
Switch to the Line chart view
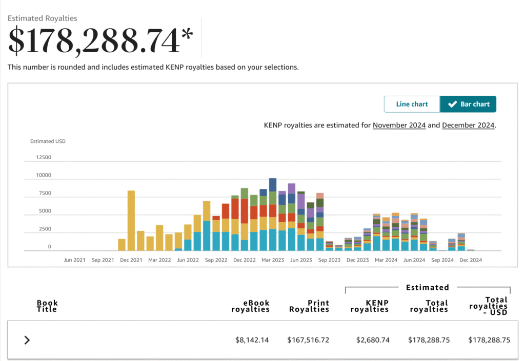click(412, 104)
